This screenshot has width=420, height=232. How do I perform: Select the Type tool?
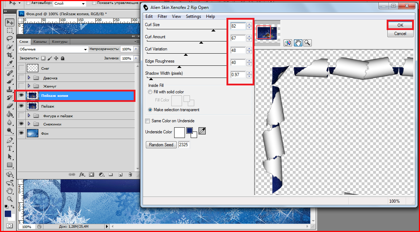pos(10,148)
